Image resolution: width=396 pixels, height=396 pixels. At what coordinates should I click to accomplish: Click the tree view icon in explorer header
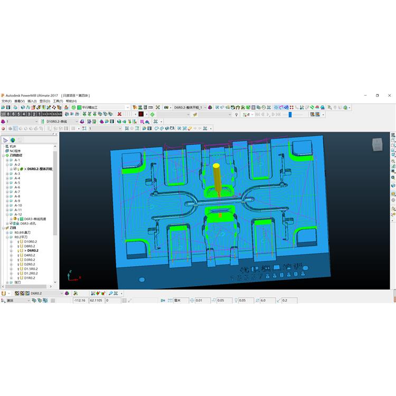point(5,140)
